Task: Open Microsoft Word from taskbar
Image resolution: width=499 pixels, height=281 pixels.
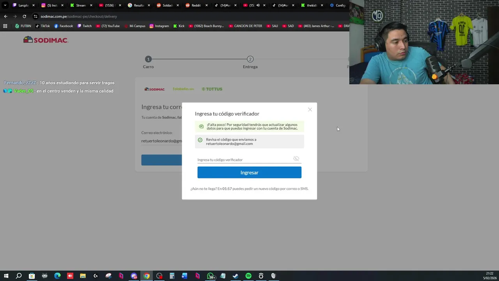Action: 185,276
